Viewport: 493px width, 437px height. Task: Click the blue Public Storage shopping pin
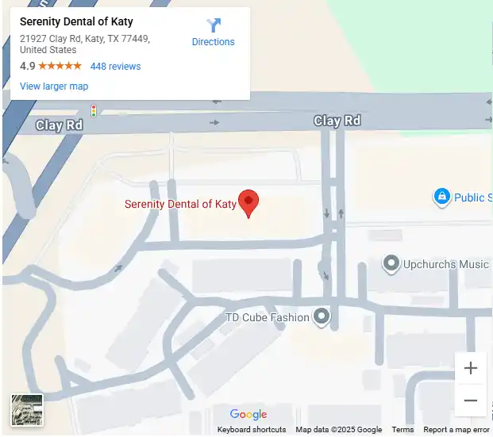tap(441, 197)
